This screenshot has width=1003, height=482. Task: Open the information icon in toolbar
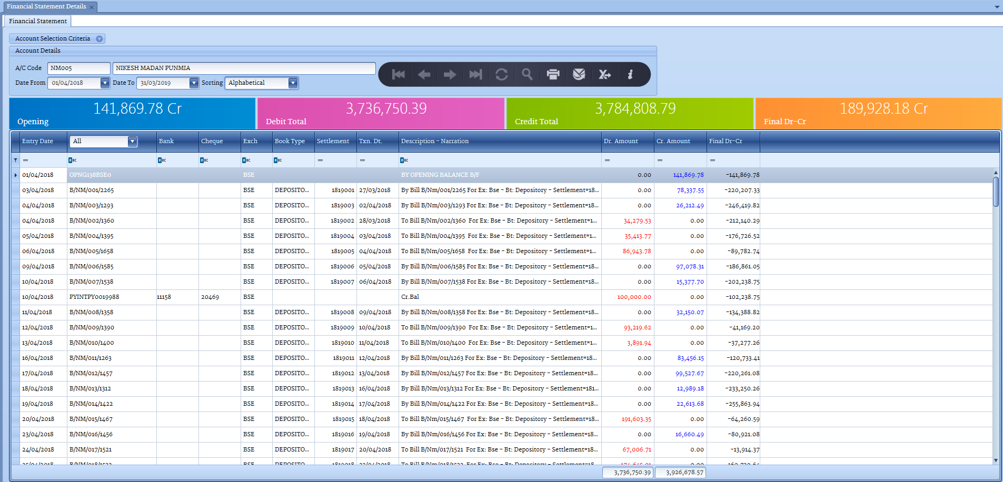630,75
